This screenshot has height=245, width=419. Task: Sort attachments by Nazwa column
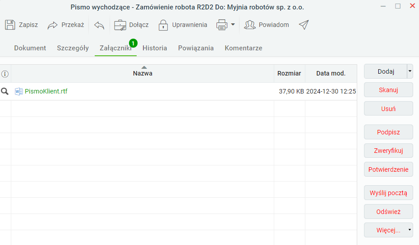coord(143,74)
